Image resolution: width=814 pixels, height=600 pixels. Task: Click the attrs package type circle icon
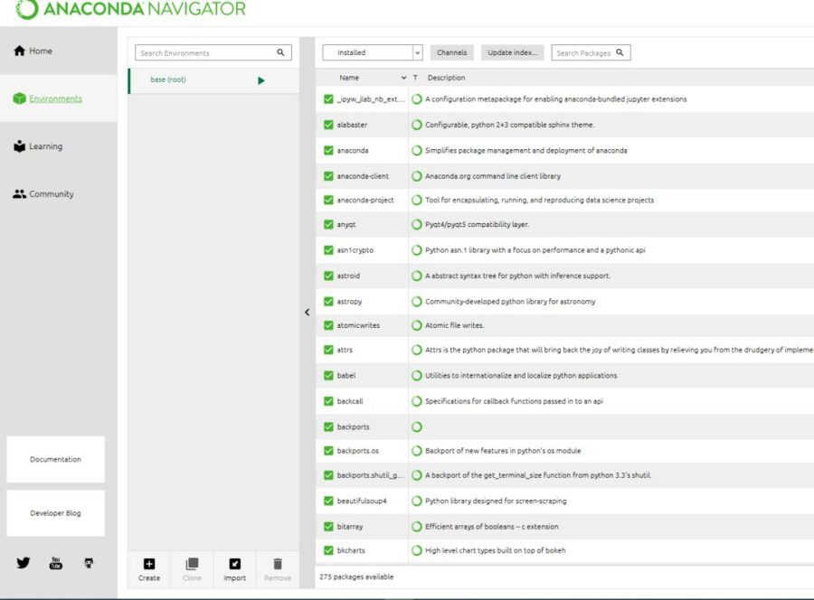[x=416, y=350]
